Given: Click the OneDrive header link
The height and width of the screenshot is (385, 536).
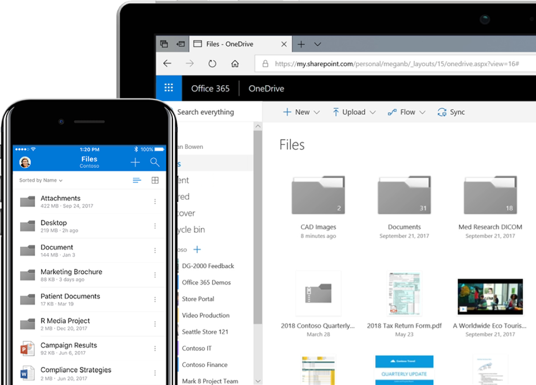Looking at the screenshot, I should click(266, 89).
